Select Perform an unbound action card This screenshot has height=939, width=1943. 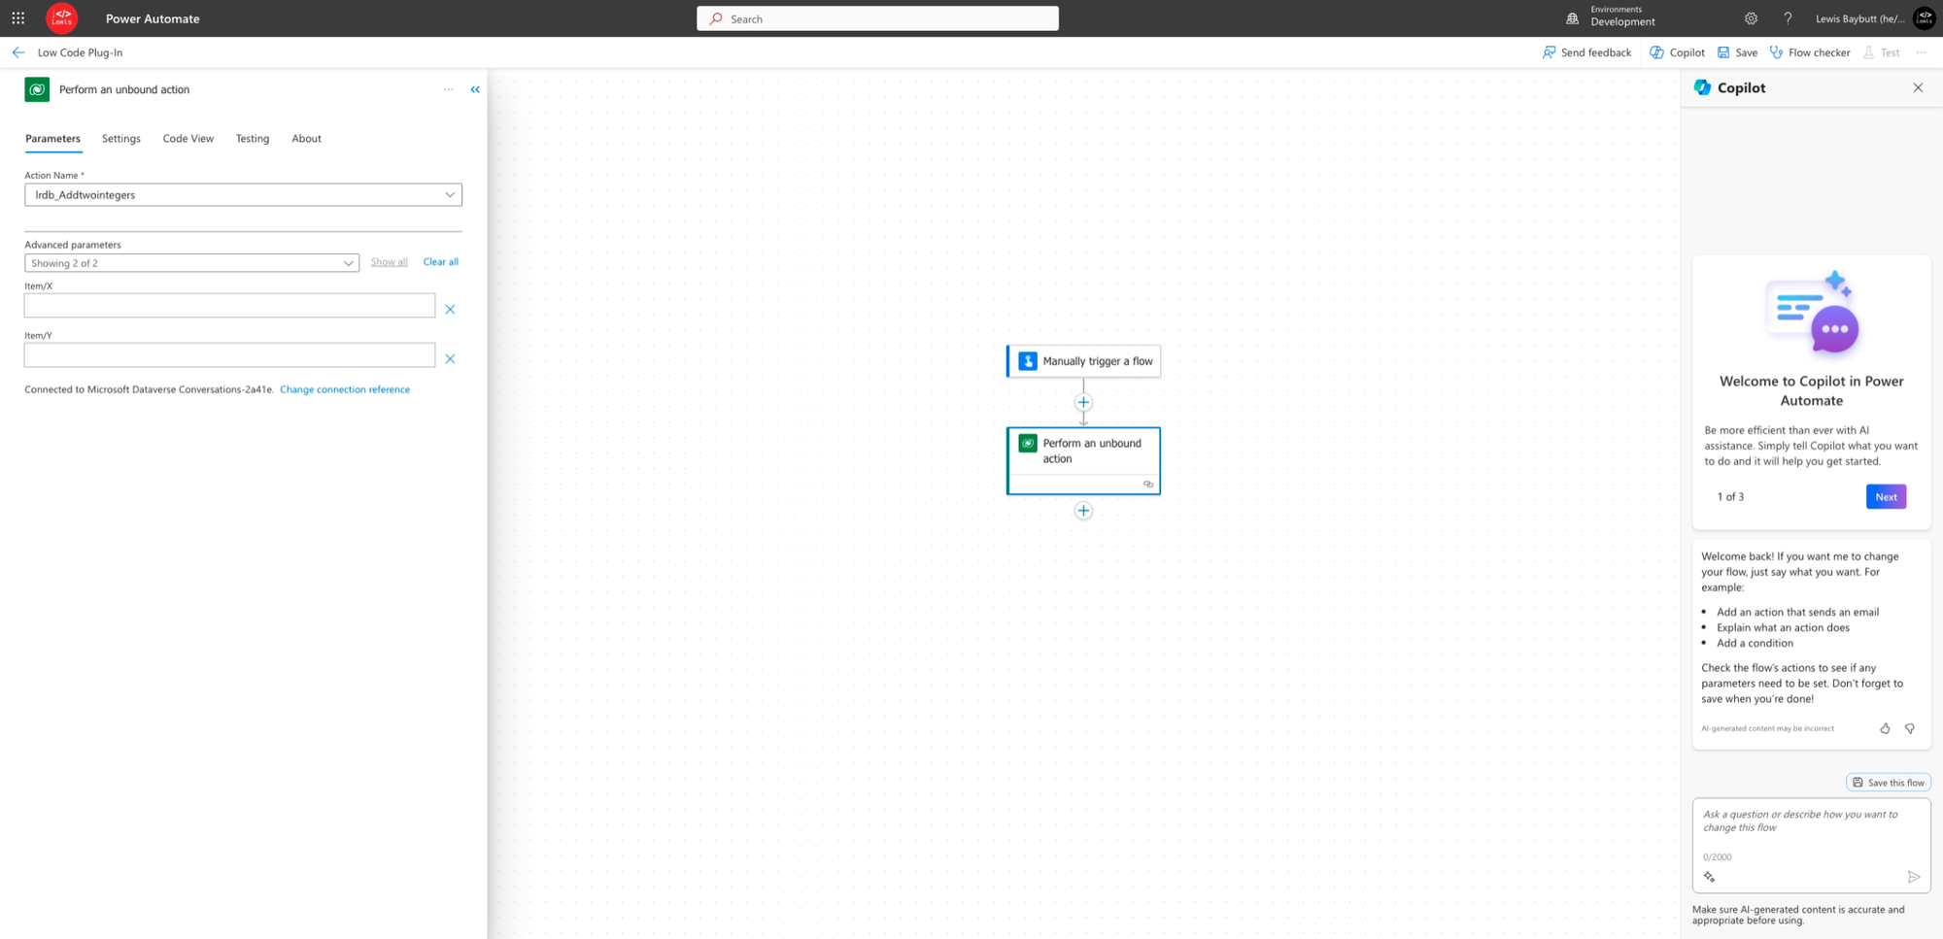(1083, 460)
